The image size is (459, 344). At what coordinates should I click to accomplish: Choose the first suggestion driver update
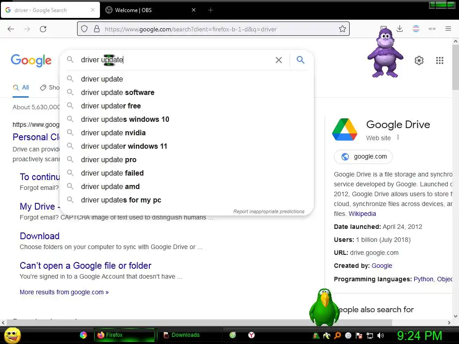click(187, 79)
